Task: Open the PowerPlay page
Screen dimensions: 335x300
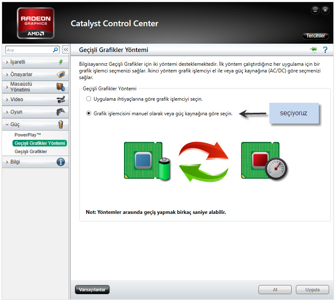Action: pos(27,135)
